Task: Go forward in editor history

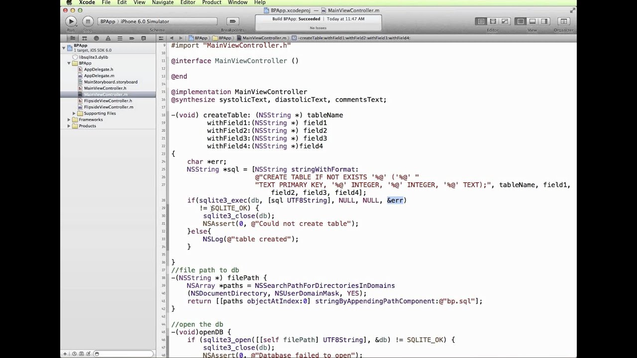Action: click(180, 38)
